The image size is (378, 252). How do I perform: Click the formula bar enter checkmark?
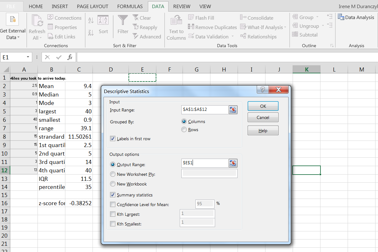point(58,57)
